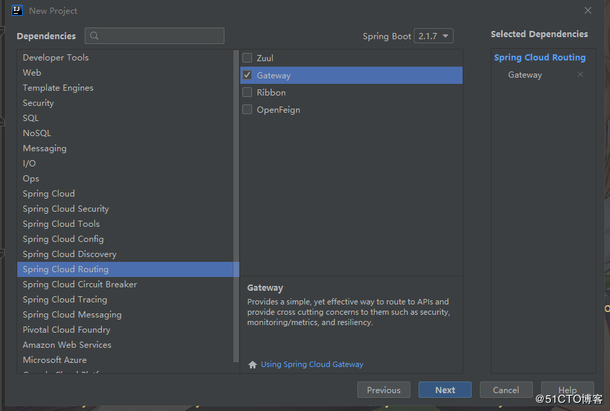Click the Next button

[x=445, y=390]
